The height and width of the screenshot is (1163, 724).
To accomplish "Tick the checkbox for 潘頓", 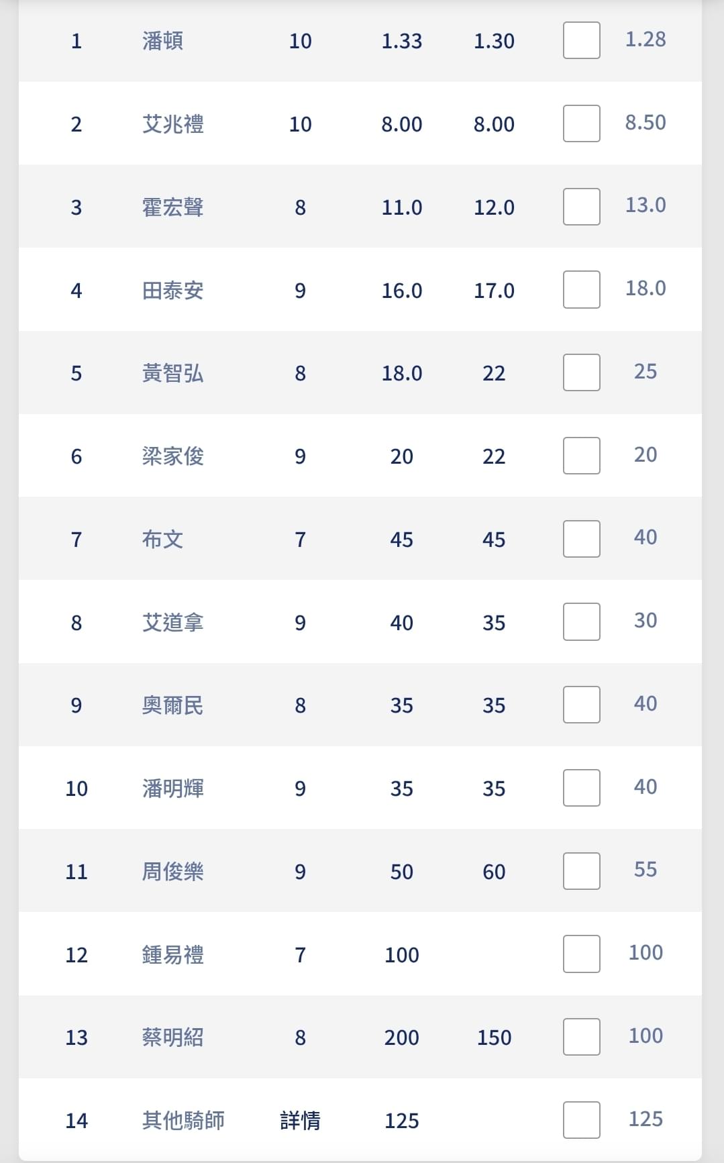I will coord(581,40).
